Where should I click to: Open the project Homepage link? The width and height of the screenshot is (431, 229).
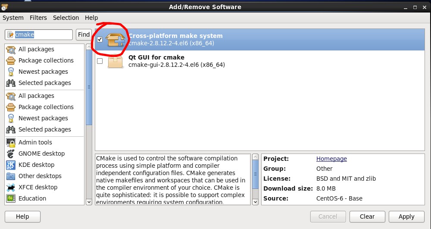331,159
